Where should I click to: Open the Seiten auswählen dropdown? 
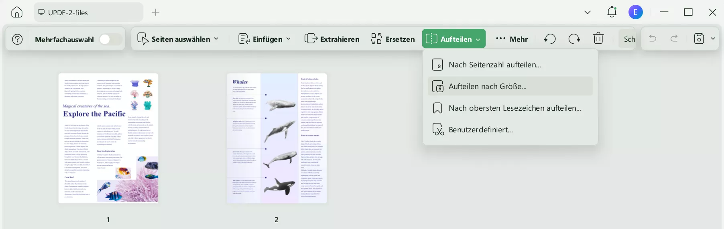178,39
